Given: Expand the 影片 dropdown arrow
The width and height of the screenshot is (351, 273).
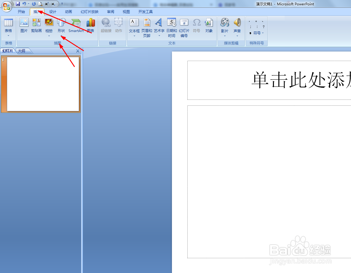Looking at the screenshot, I should coord(225,36).
